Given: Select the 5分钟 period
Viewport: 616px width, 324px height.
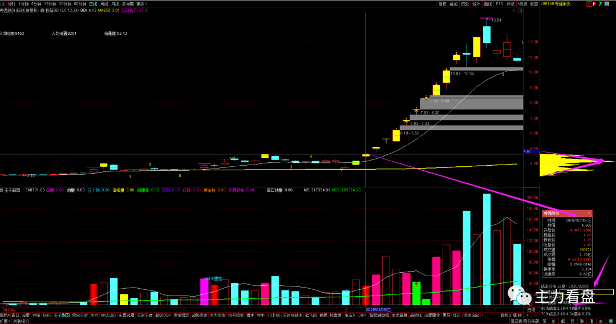Looking at the screenshot, I should pos(36,4).
